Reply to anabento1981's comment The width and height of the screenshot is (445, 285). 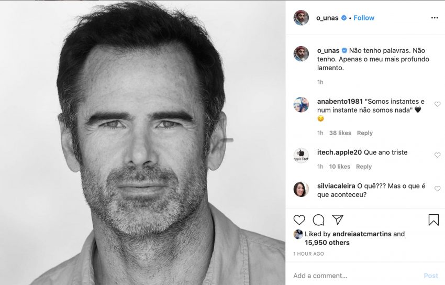pyautogui.click(x=364, y=133)
